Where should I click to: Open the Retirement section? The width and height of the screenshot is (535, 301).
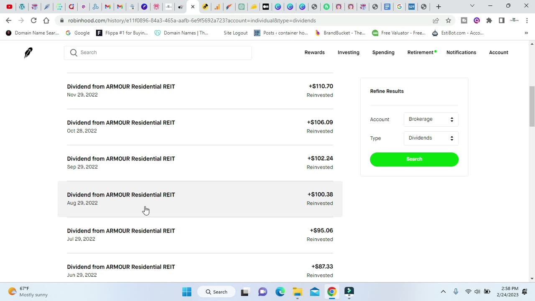pos(420,52)
